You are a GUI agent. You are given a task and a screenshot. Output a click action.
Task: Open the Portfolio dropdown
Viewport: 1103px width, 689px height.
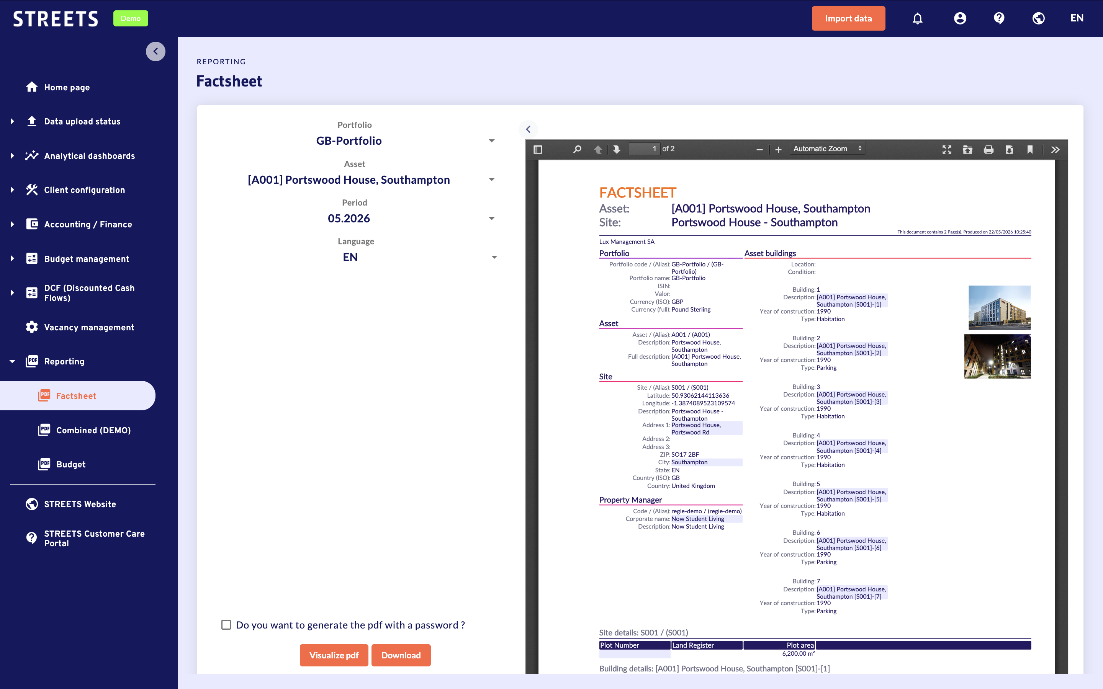355,141
